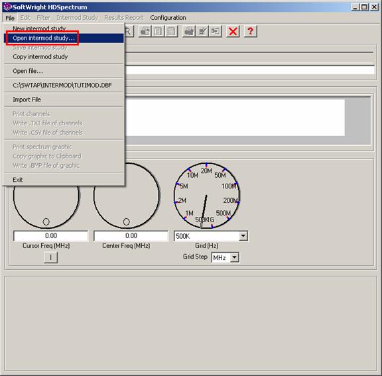Screen dimensions: 382x376
Task: Click the Center Freq dial knob indicator
Action: click(126, 221)
